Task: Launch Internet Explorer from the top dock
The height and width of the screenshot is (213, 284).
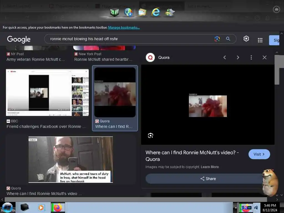Action: coord(156,12)
